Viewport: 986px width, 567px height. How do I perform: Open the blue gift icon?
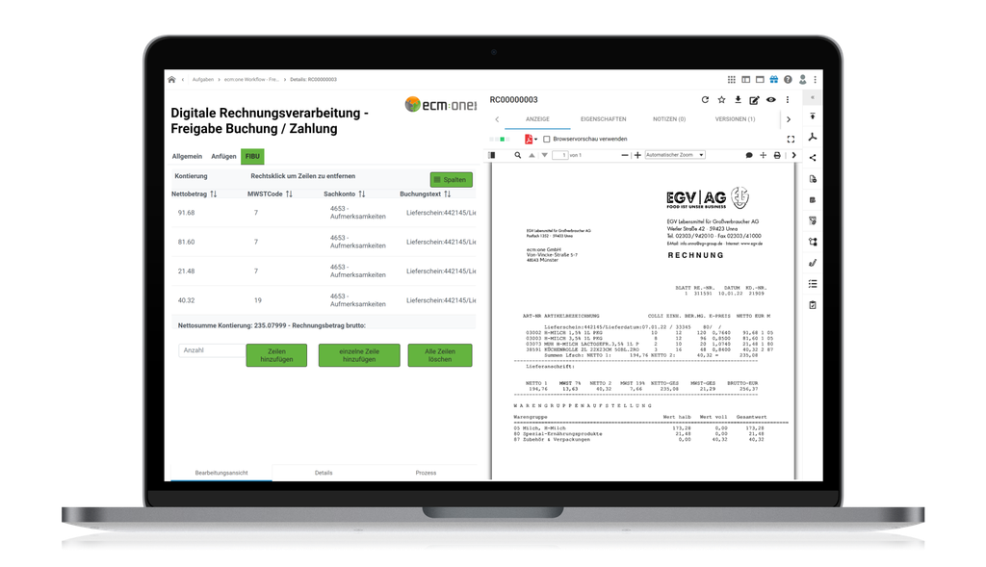pos(774,80)
